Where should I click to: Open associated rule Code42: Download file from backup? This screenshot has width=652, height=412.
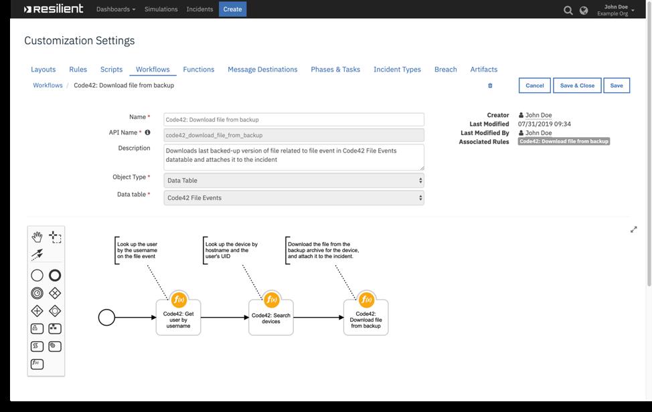coord(564,142)
